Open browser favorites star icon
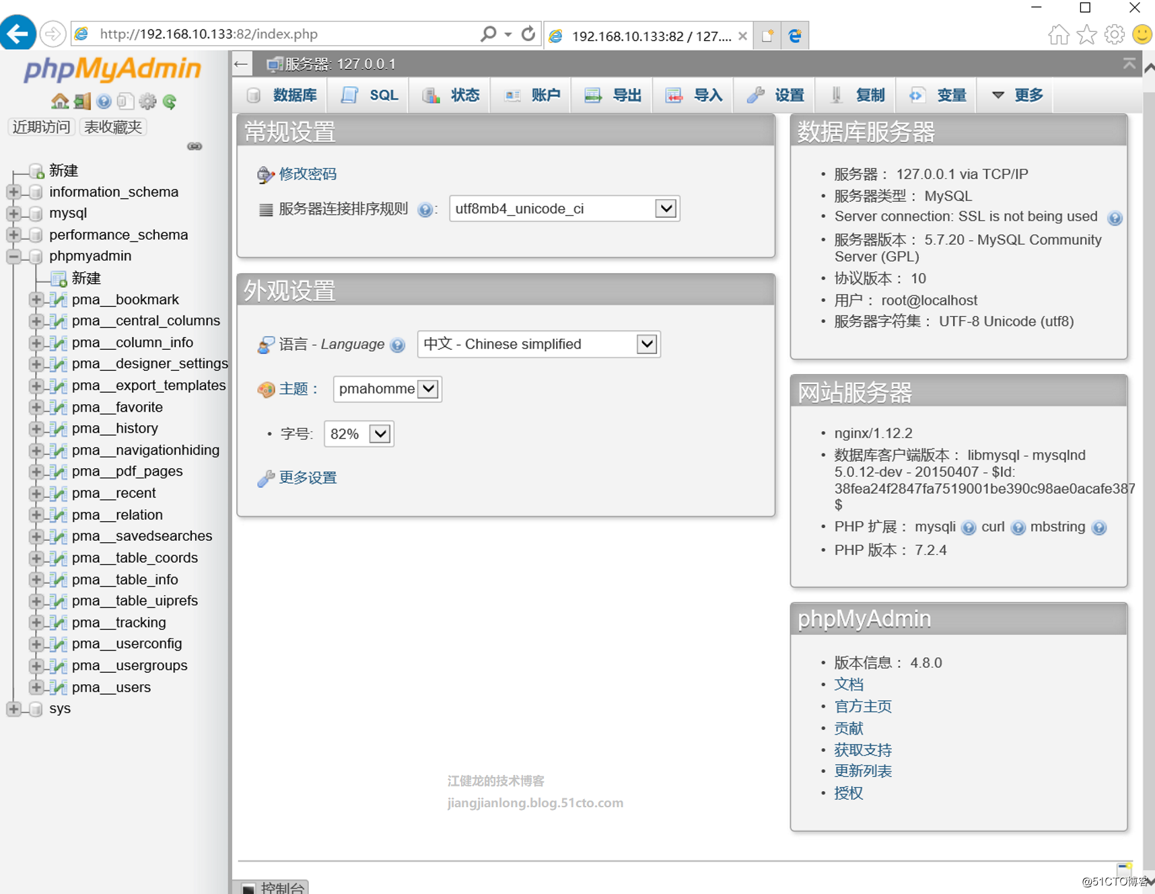The image size is (1155, 894). click(x=1086, y=34)
